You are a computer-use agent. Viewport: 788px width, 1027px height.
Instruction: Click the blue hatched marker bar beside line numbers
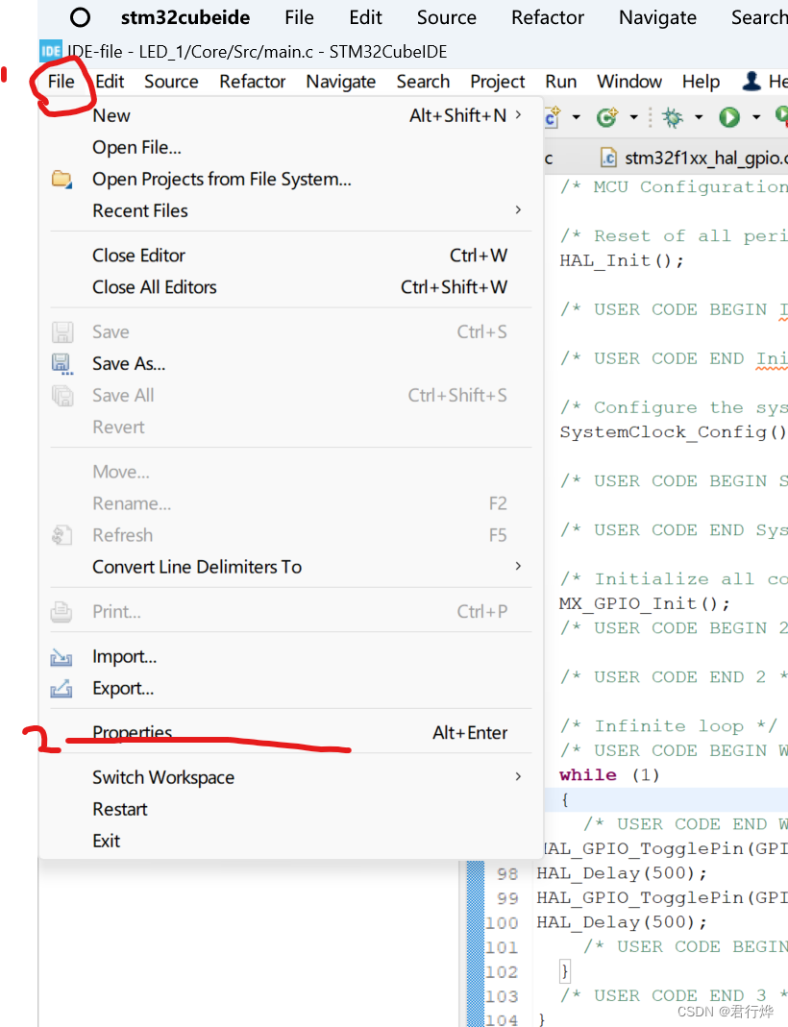474,943
